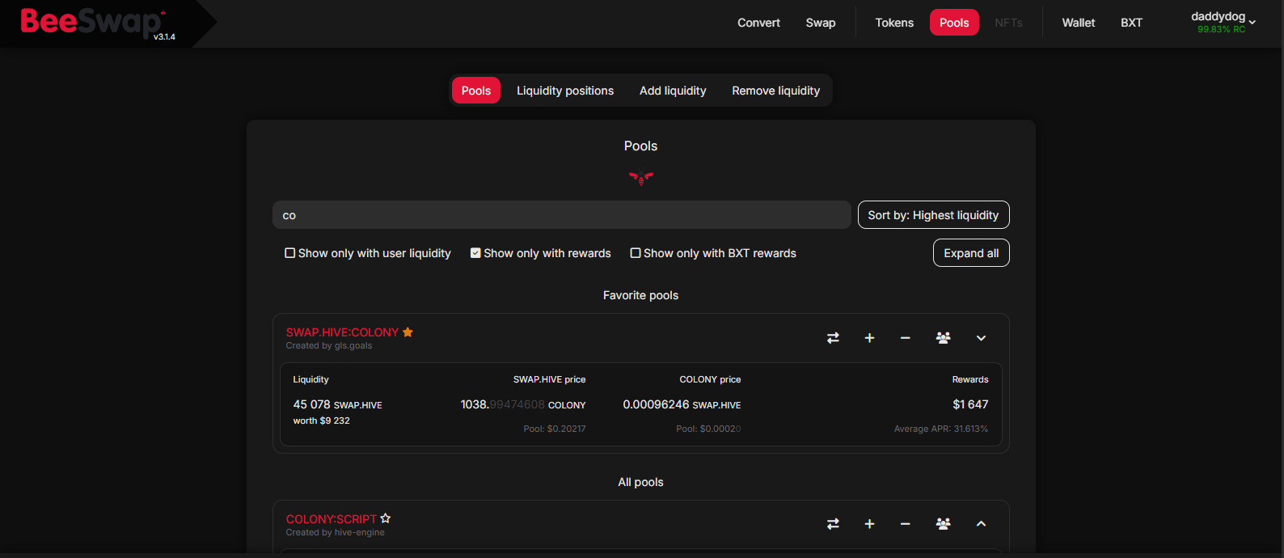Click the Favorite pools heading
The width and height of the screenshot is (1284, 558).
(640, 295)
